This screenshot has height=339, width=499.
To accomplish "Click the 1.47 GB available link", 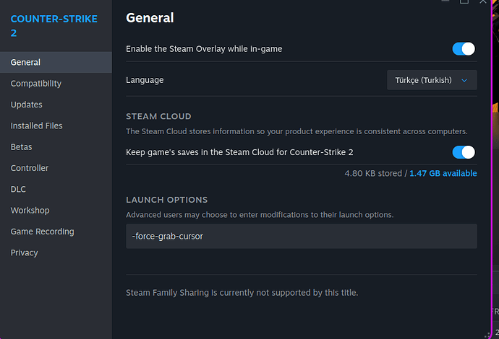I will tap(443, 173).
